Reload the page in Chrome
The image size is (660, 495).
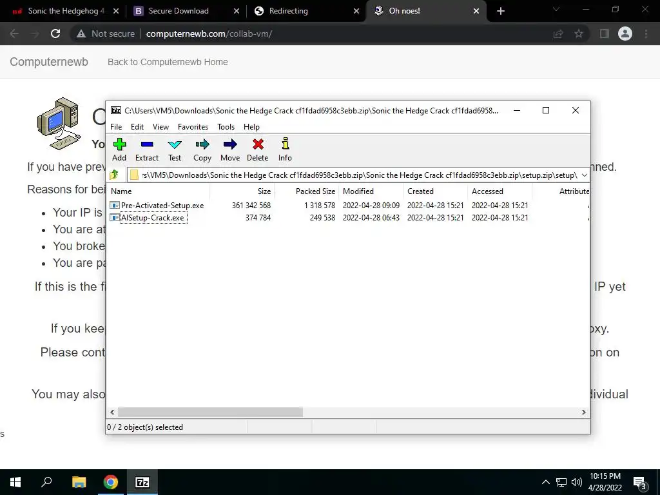55,34
